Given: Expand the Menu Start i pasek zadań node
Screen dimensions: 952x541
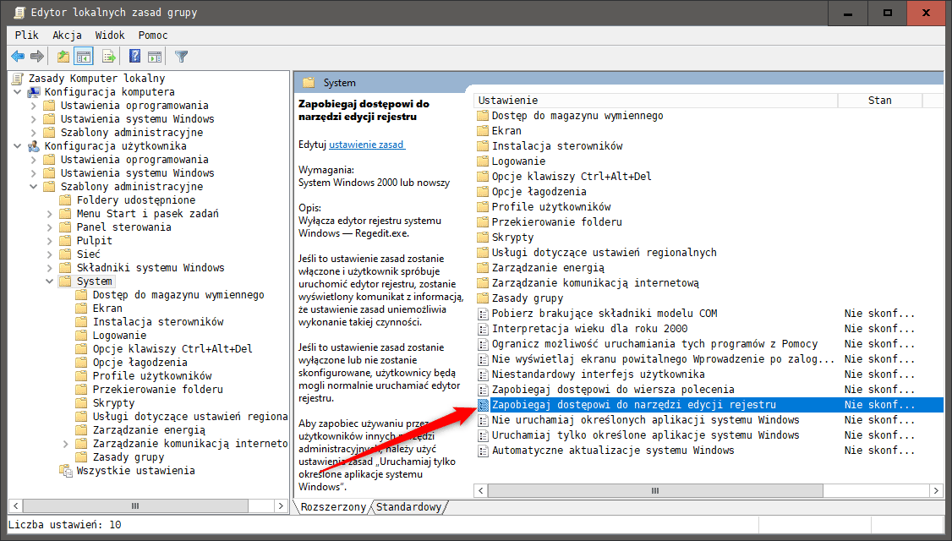Looking at the screenshot, I should coord(50,214).
